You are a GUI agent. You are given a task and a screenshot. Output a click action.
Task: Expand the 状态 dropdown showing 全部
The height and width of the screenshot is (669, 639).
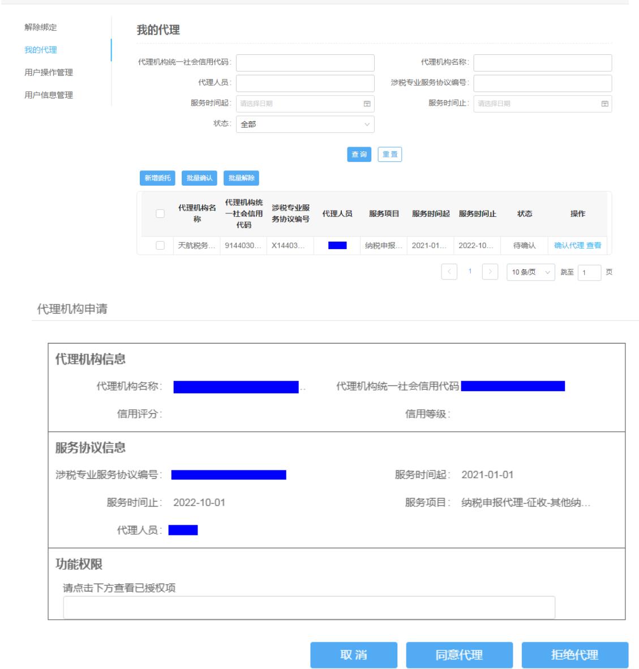(x=305, y=125)
